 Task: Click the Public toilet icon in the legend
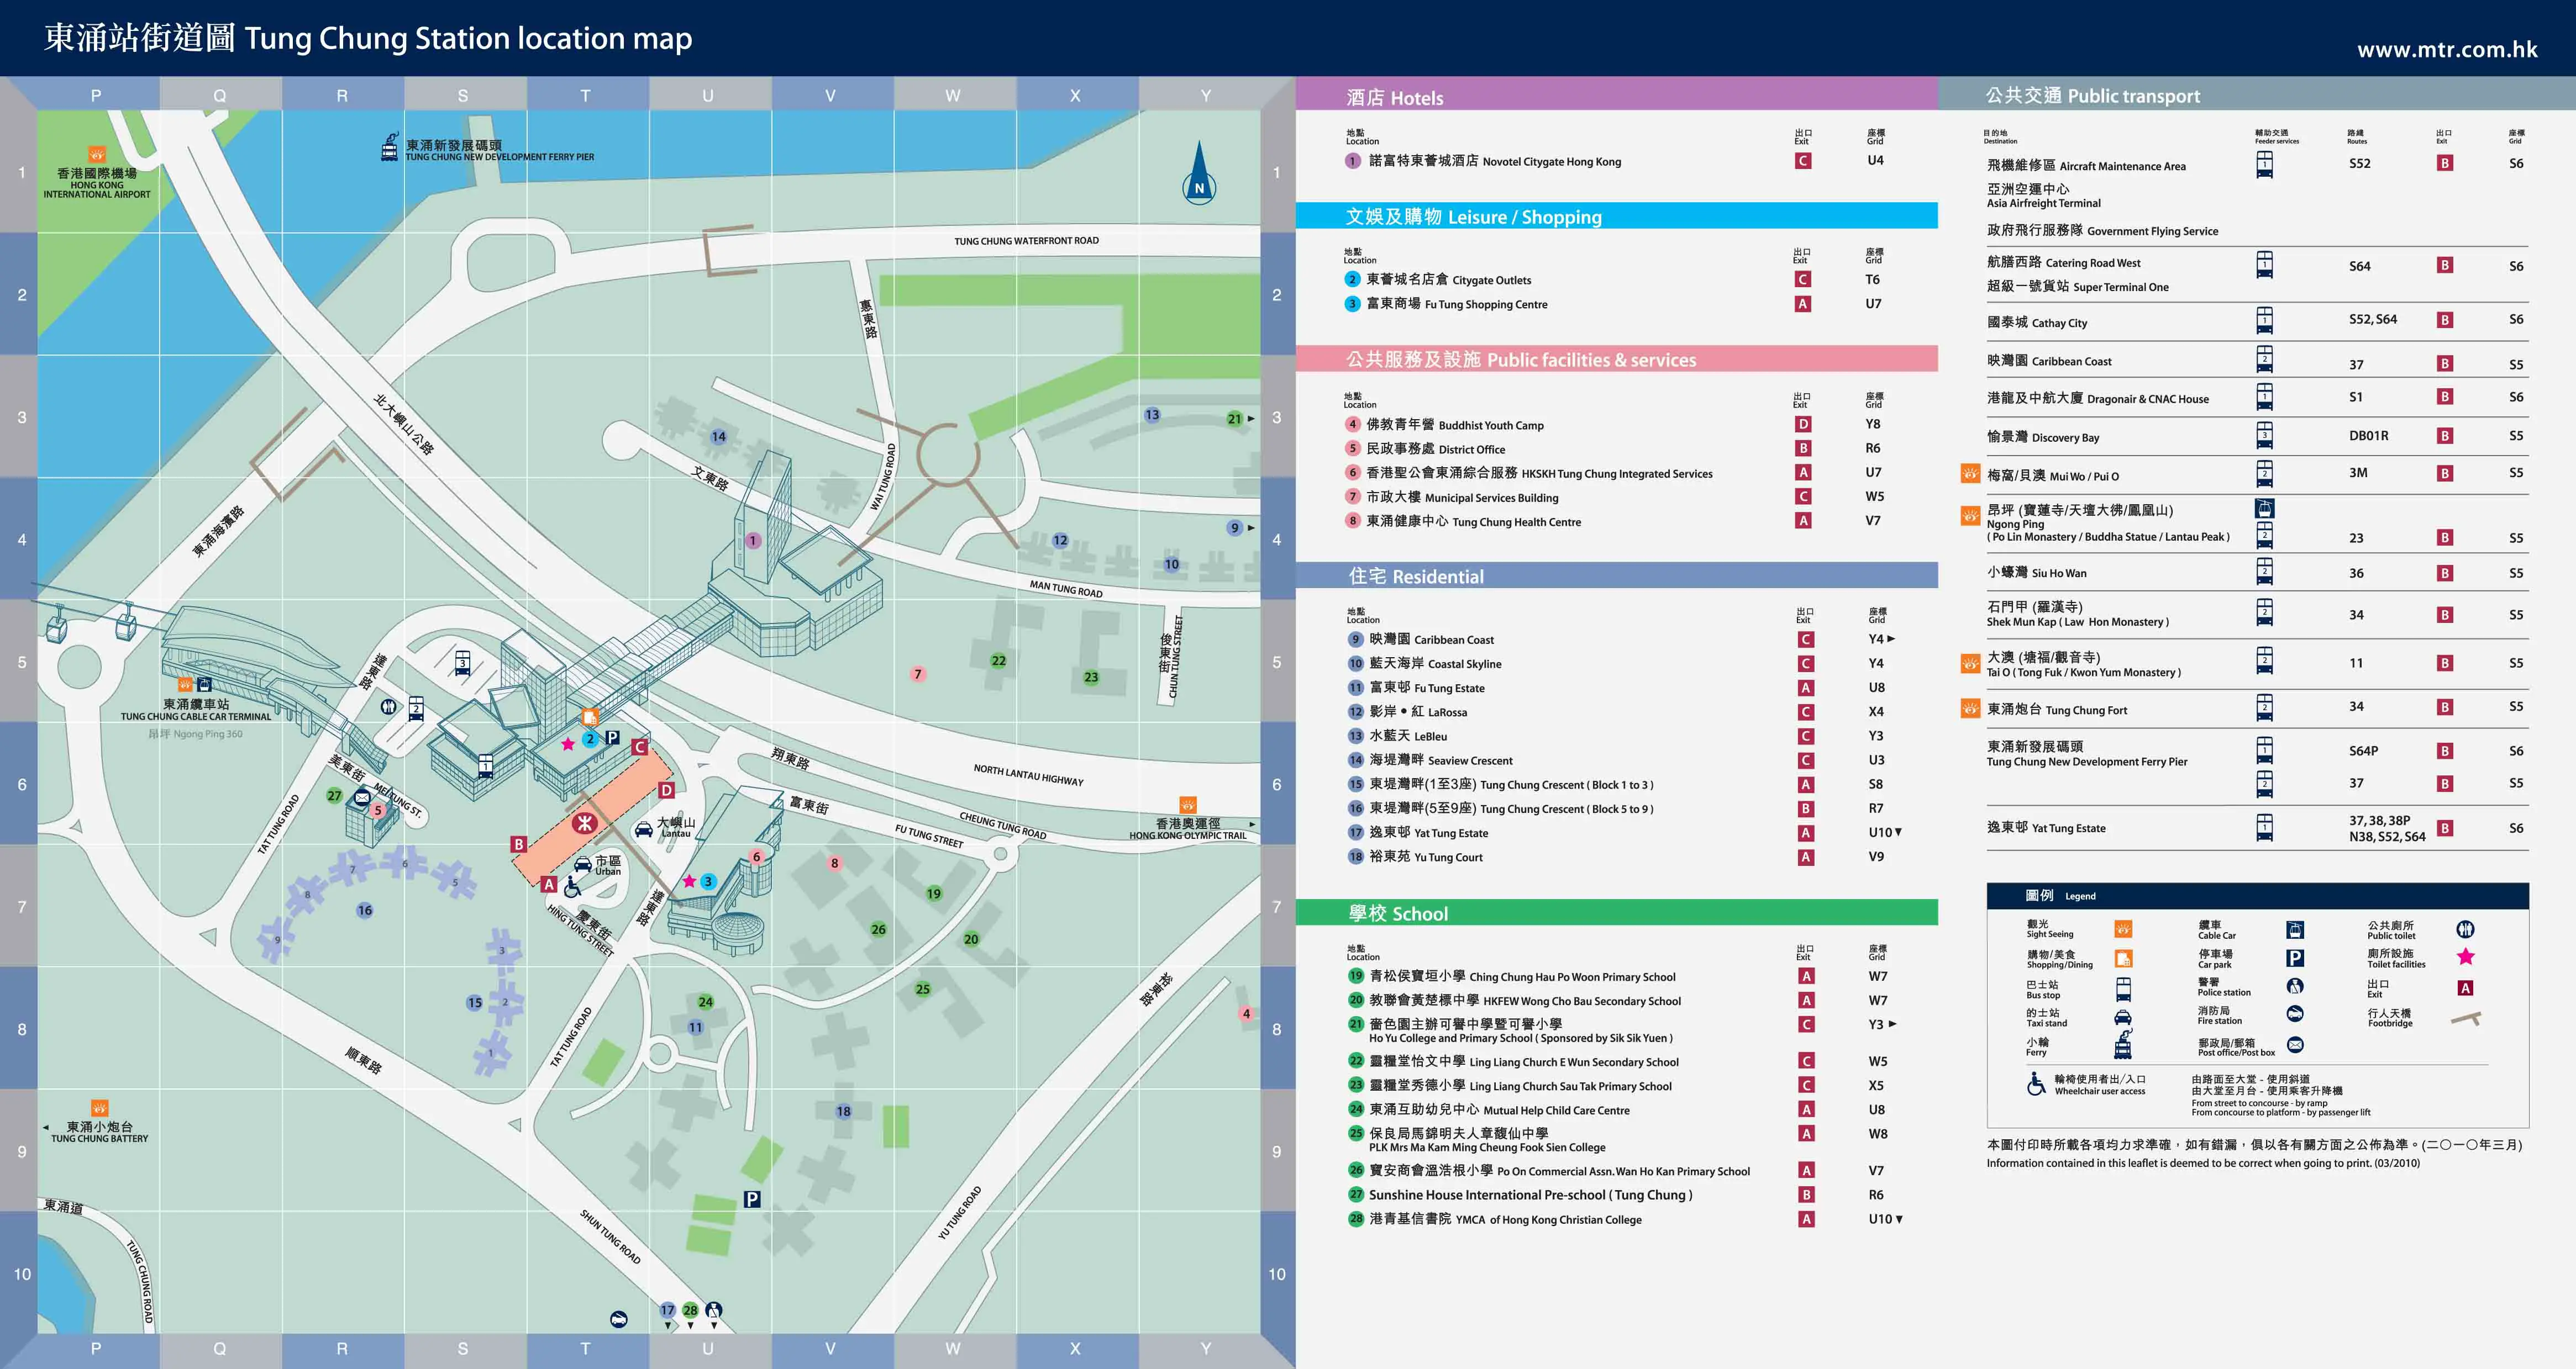click(x=2465, y=929)
